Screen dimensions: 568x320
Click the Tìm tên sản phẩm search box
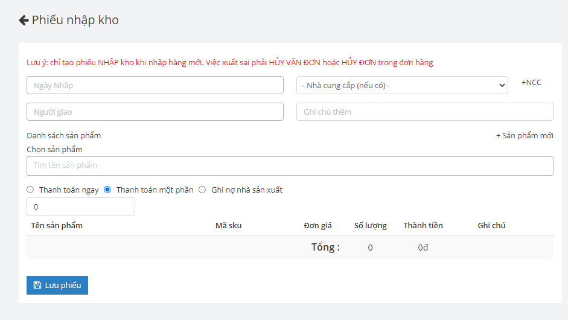(x=290, y=165)
